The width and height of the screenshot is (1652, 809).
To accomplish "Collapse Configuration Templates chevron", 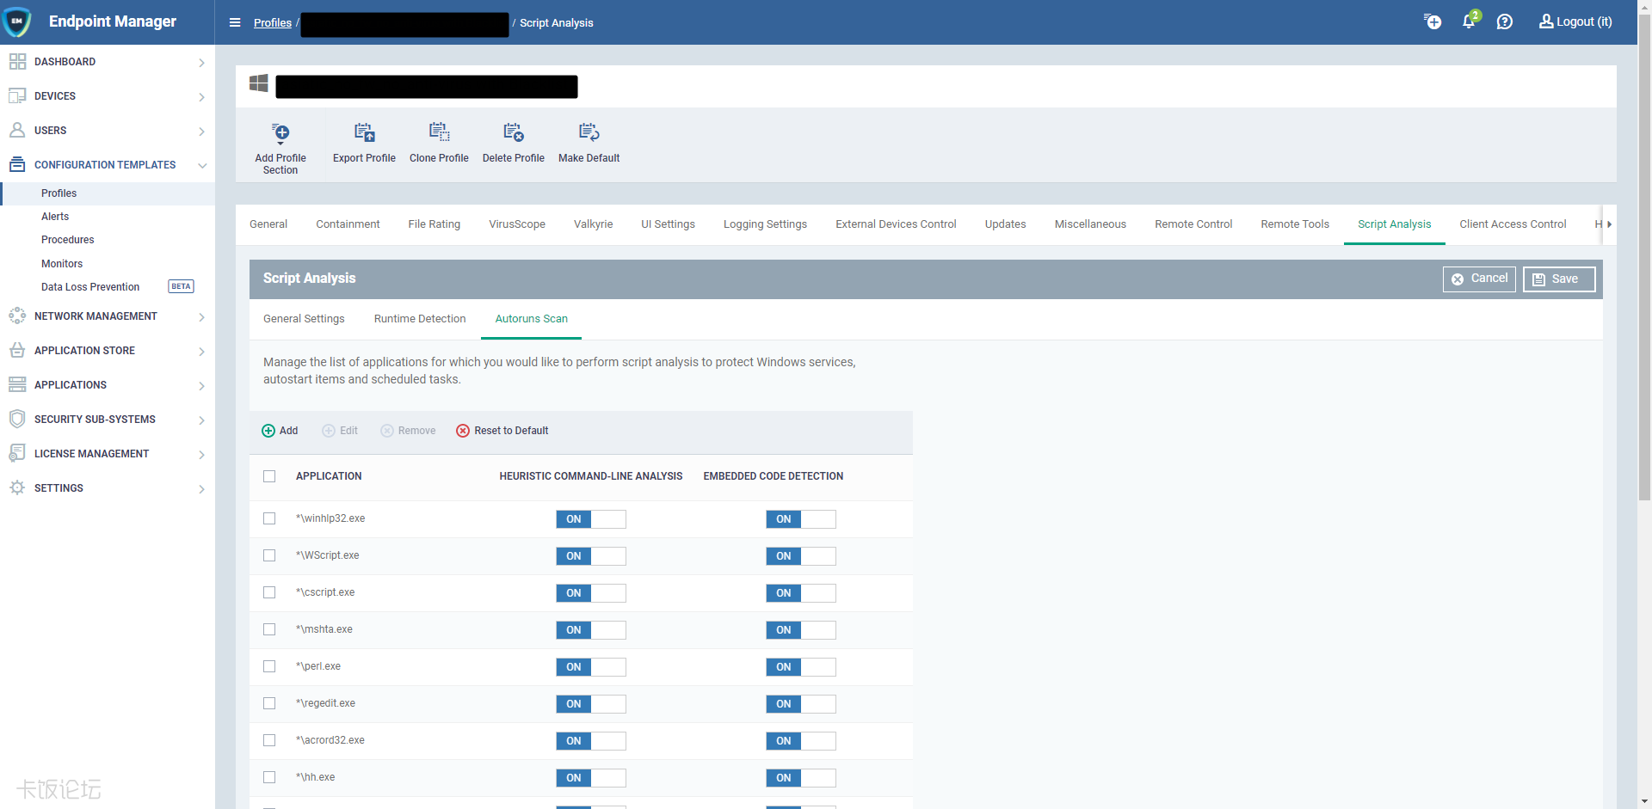I will coord(202,165).
